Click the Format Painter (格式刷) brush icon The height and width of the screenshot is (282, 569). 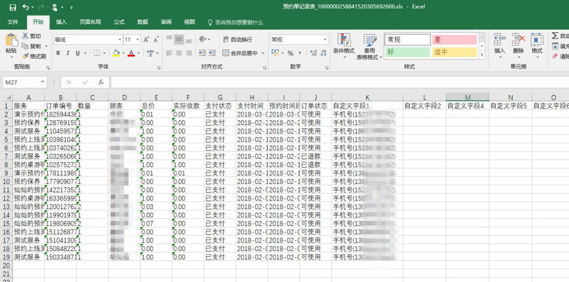[26, 56]
